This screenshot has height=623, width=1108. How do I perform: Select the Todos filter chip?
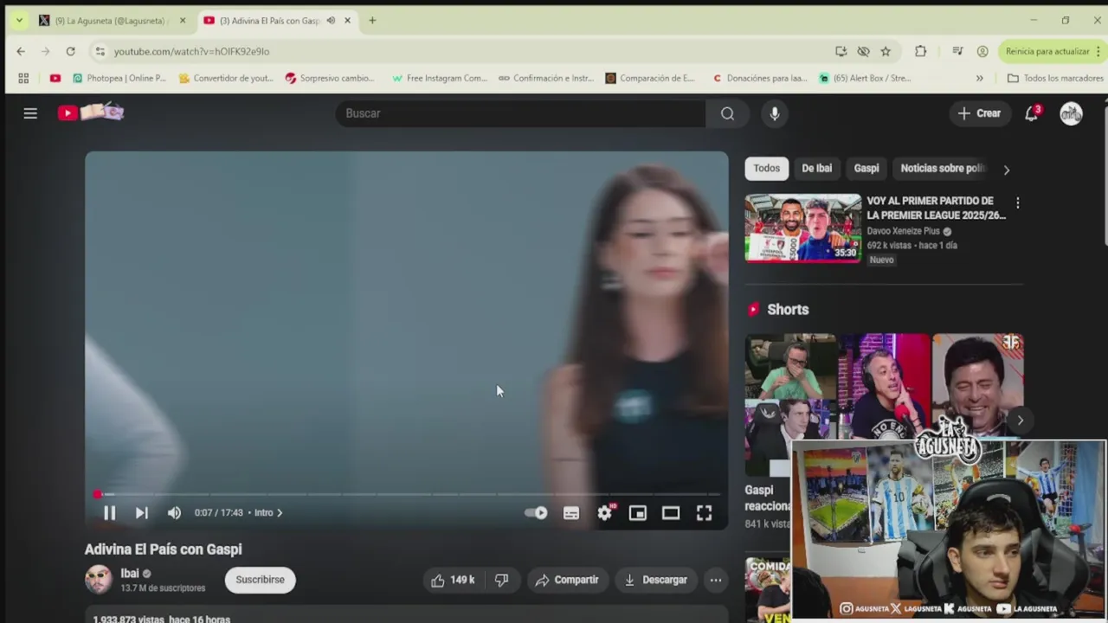click(766, 169)
